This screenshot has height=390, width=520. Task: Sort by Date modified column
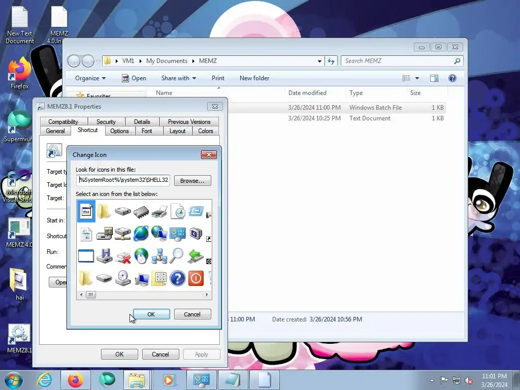[315, 93]
